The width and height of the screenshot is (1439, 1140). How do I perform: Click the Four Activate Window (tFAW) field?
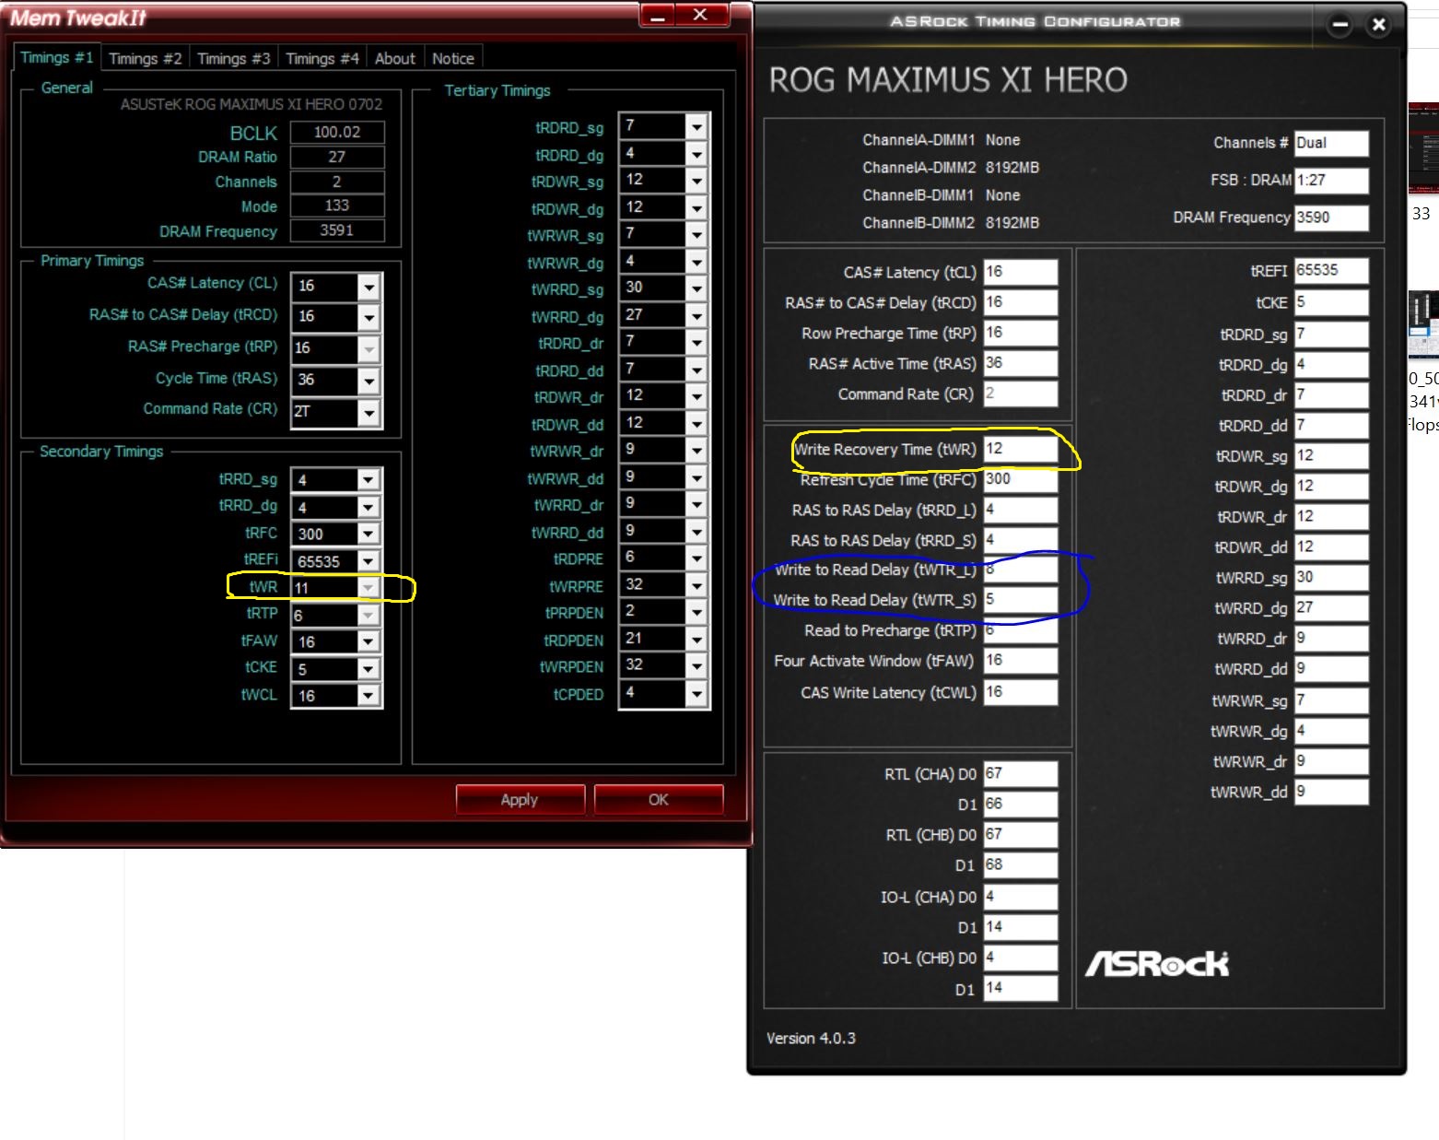tap(1021, 661)
